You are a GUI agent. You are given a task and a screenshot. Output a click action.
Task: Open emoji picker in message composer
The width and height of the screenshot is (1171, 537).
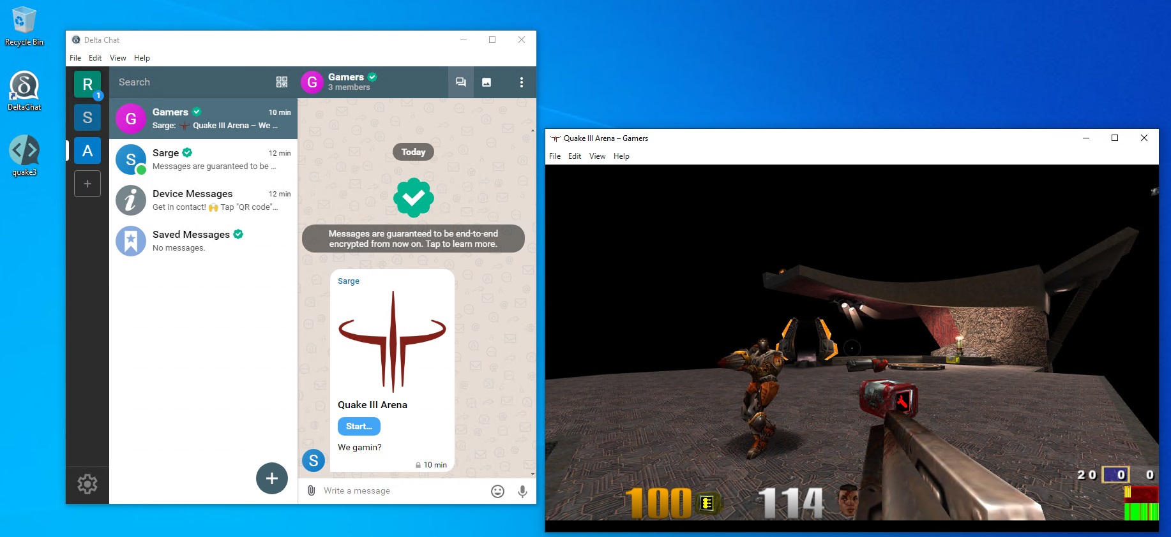click(x=498, y=491)
